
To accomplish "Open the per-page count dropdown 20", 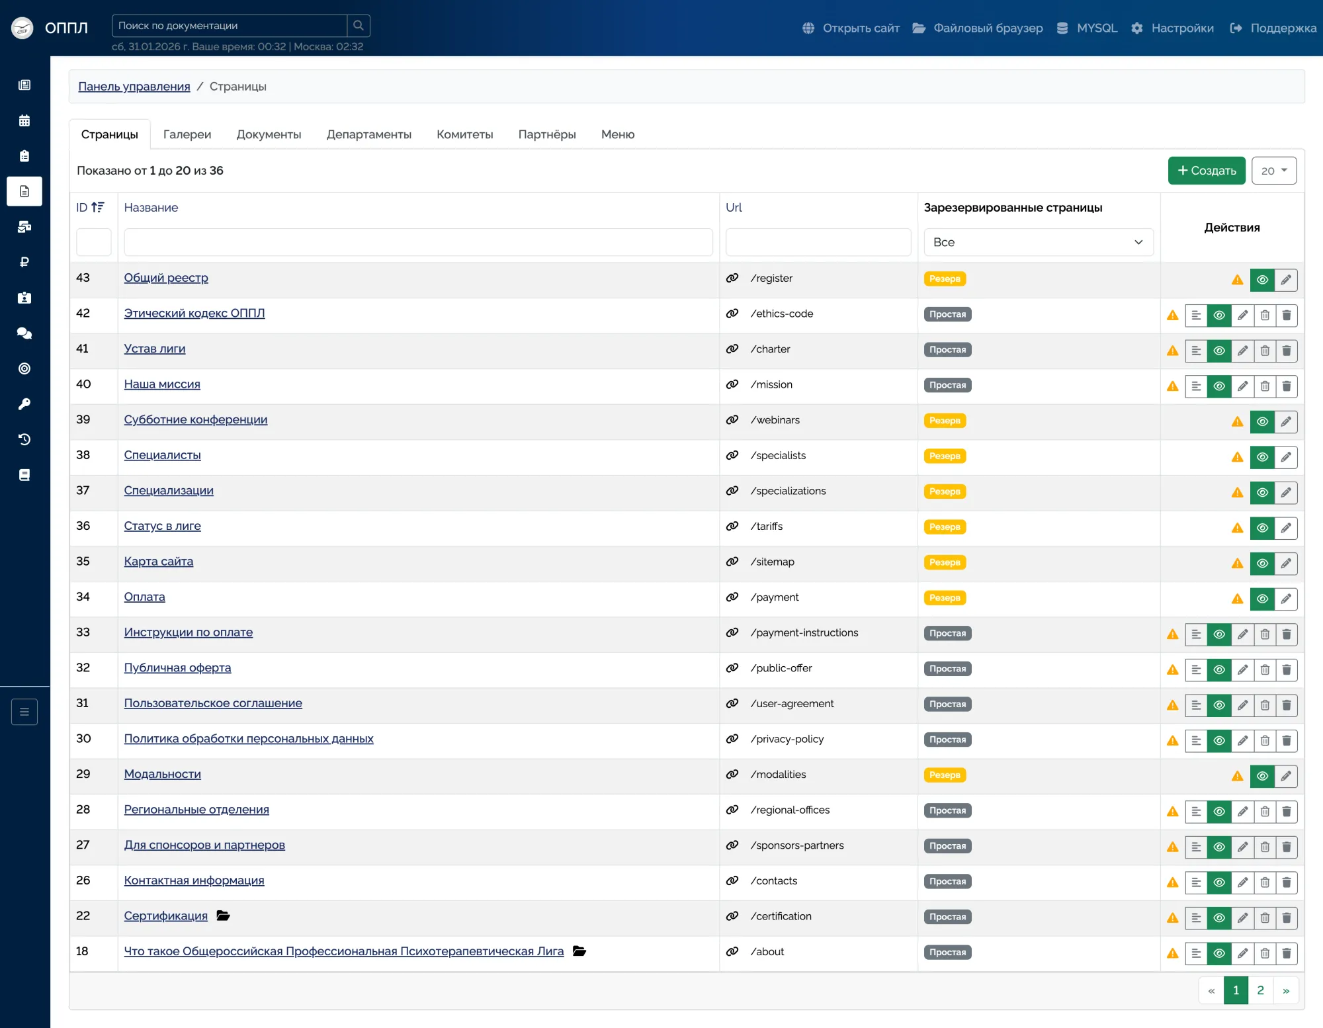I will (1273, 171).
